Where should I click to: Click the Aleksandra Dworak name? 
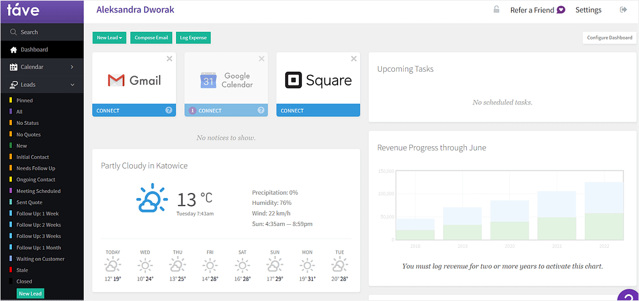pyautogui.click(x=135, y=10)
